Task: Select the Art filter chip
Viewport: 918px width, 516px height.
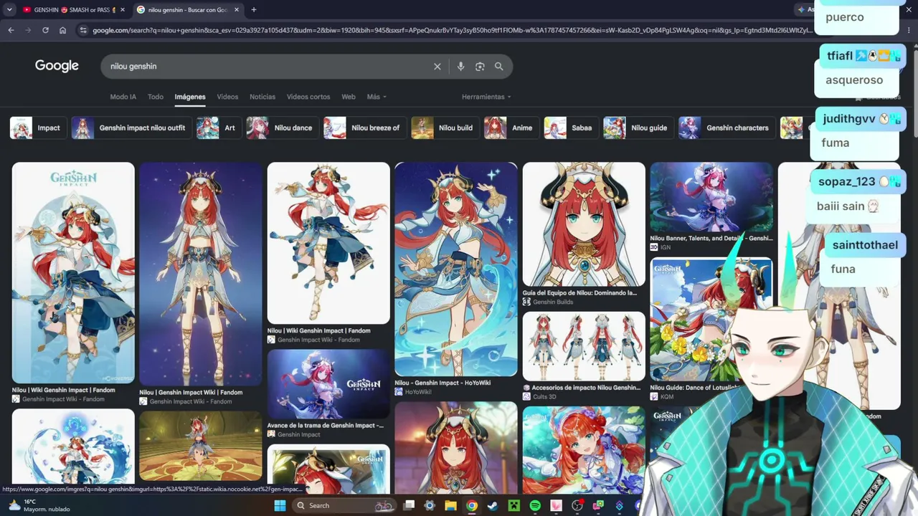Action: (219, 128)
